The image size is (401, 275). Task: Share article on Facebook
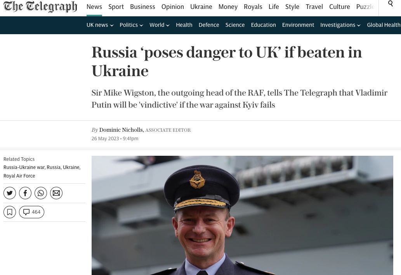pos(25,193)
